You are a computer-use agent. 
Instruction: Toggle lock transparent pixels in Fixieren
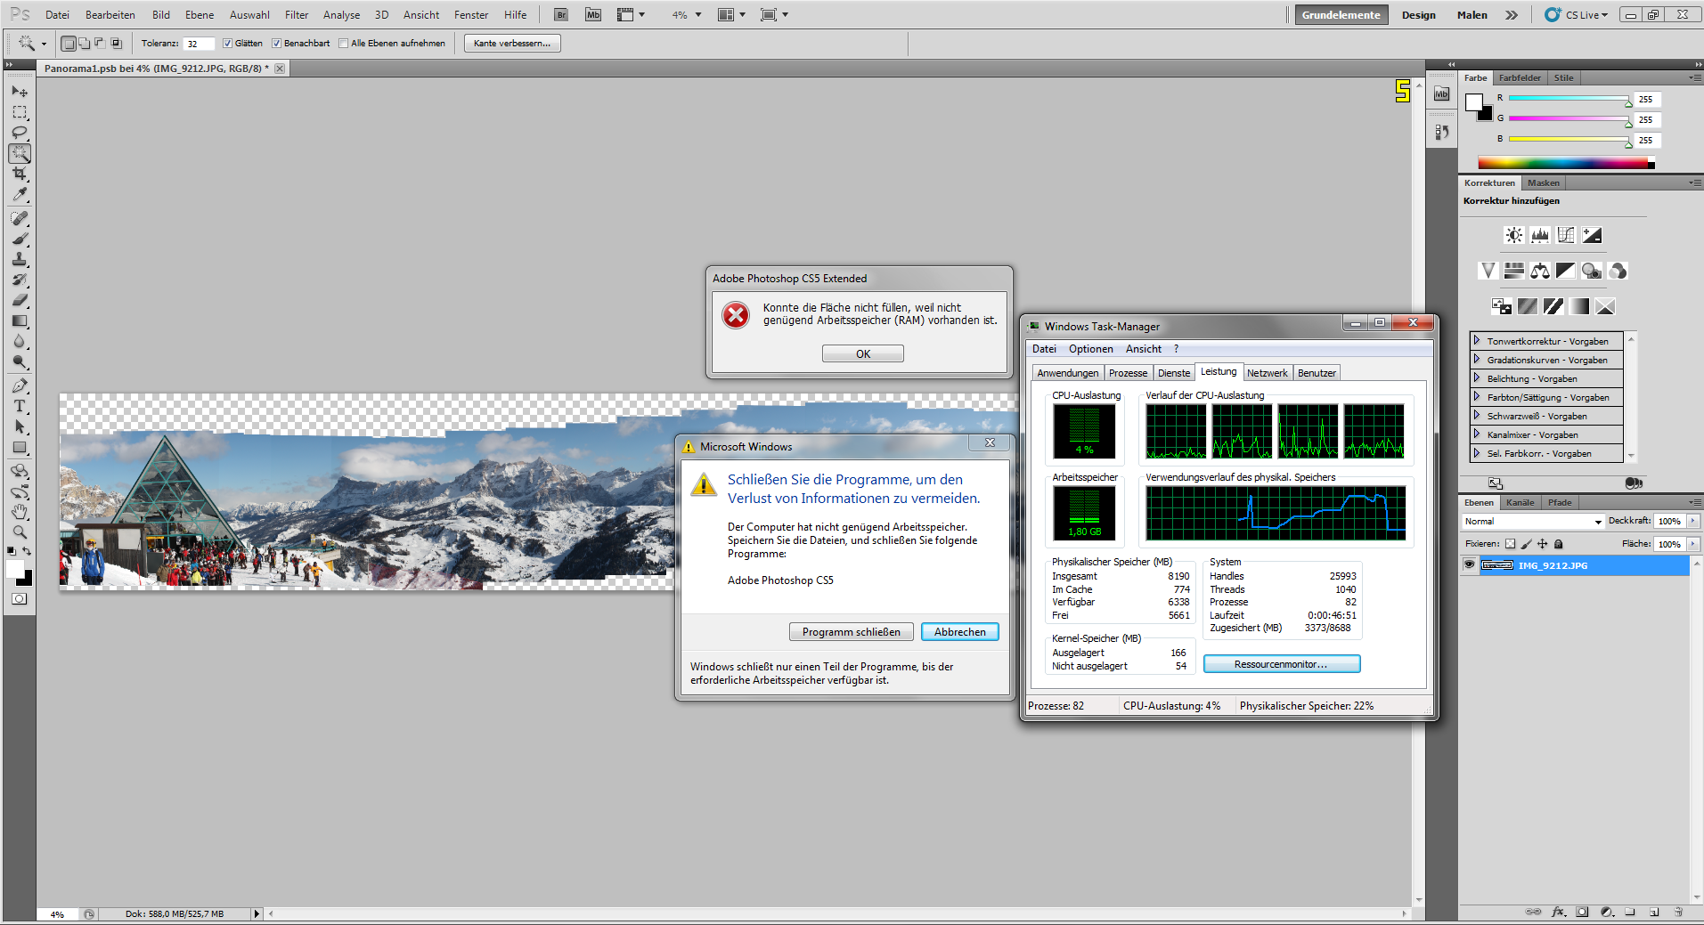1510,544
